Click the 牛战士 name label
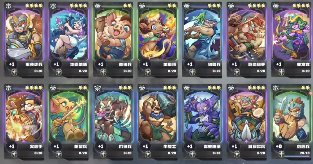Viewport: 313px width, 164px height. pos(170,147)
